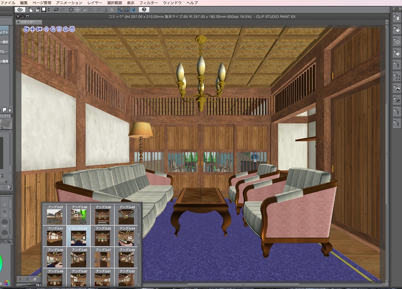Open CLIP STUDIO launcher icon in toolbar

[20, 10]
